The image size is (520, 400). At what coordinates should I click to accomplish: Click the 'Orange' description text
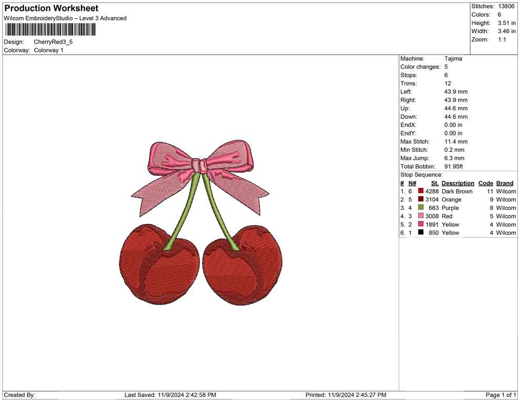[451, 199]
